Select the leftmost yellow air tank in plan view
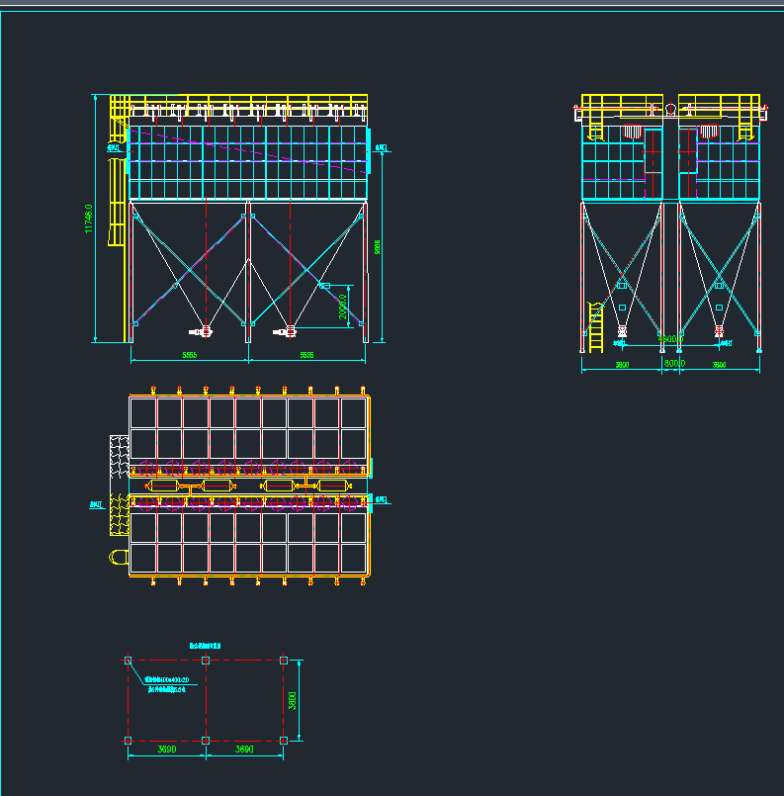 160,486
